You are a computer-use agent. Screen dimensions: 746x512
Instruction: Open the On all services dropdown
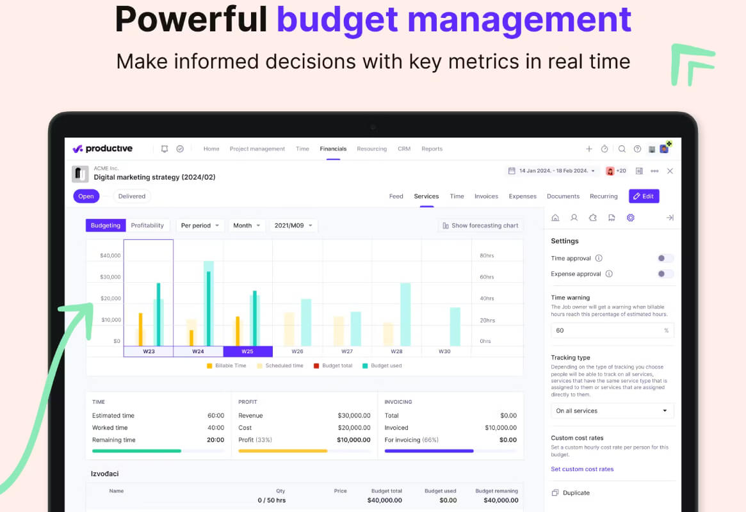coord(612,411)
